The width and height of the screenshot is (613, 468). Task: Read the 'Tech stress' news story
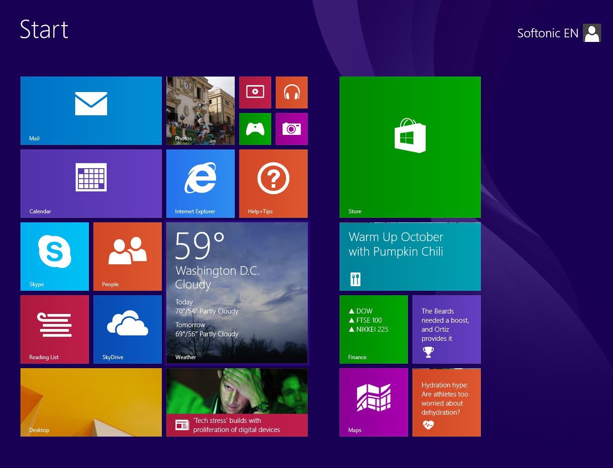(x=237, y=402)
